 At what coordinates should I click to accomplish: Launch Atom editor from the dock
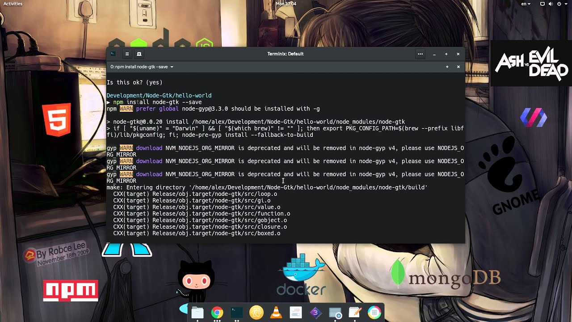[257, 313]
